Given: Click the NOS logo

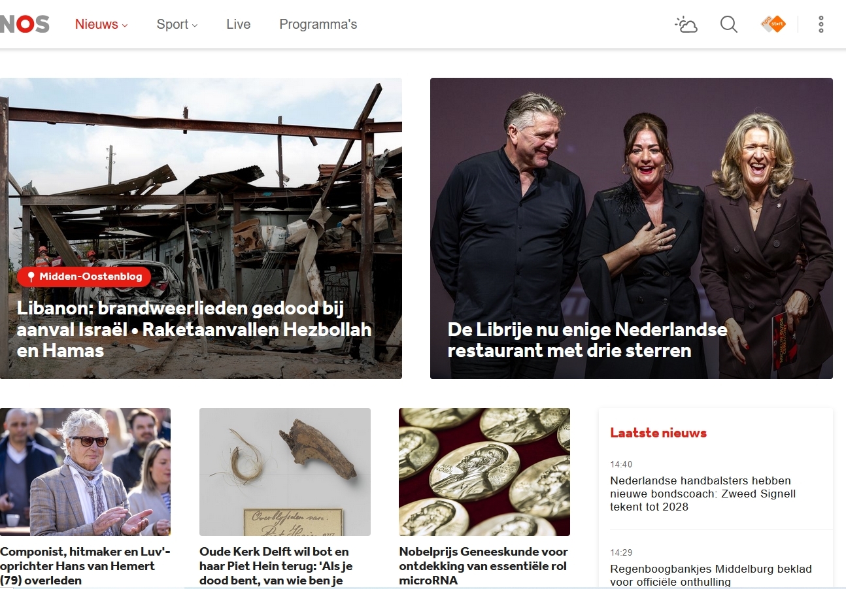Looking at the screenshot, I should [25, 25].
